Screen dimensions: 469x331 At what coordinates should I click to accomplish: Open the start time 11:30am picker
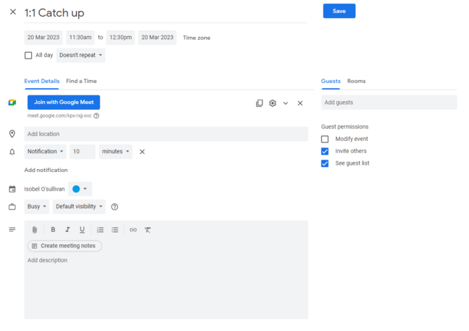[80, 38]
